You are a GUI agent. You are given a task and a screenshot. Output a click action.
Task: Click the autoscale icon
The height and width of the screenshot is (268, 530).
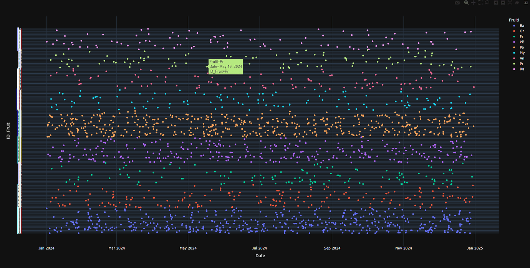pos(510,3)
